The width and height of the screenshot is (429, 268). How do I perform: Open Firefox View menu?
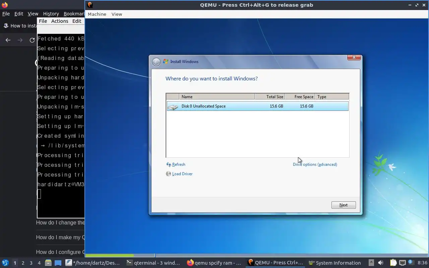coord(33,14)
